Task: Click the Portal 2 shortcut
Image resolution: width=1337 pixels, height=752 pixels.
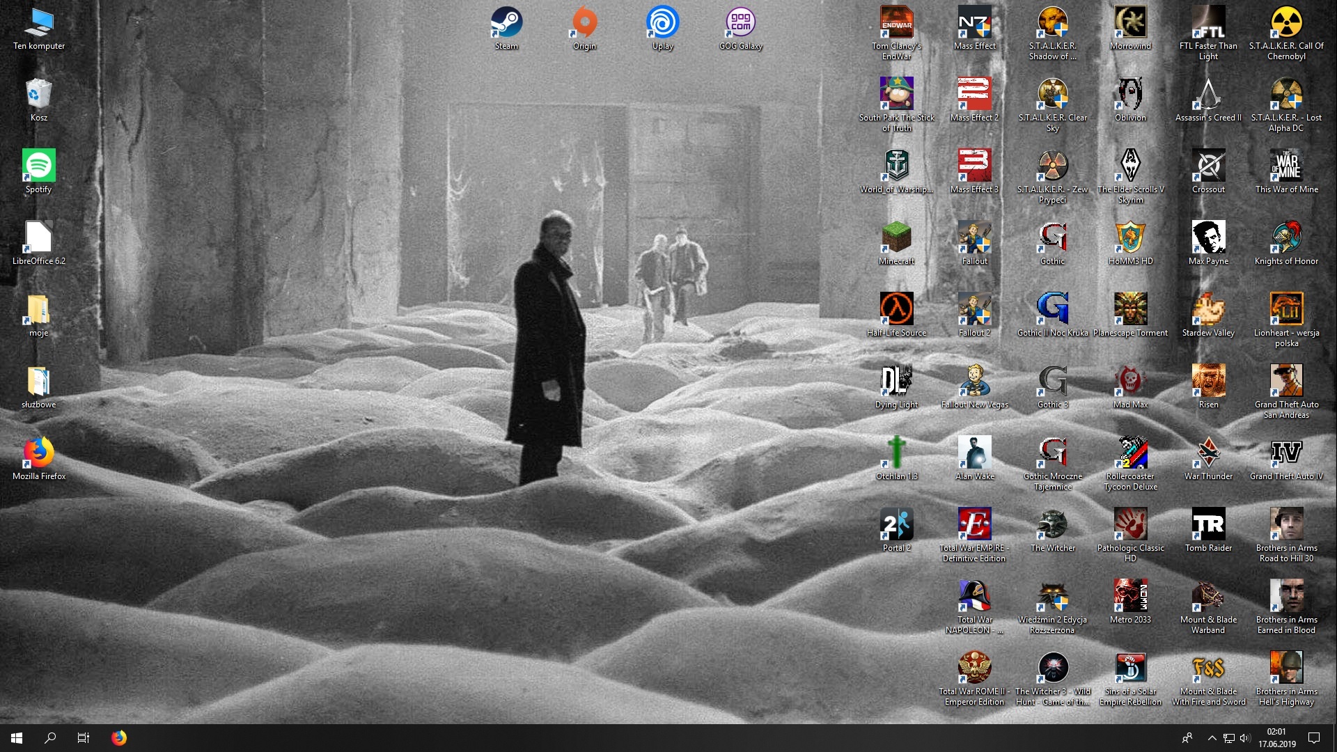Action: coord(896,524)
